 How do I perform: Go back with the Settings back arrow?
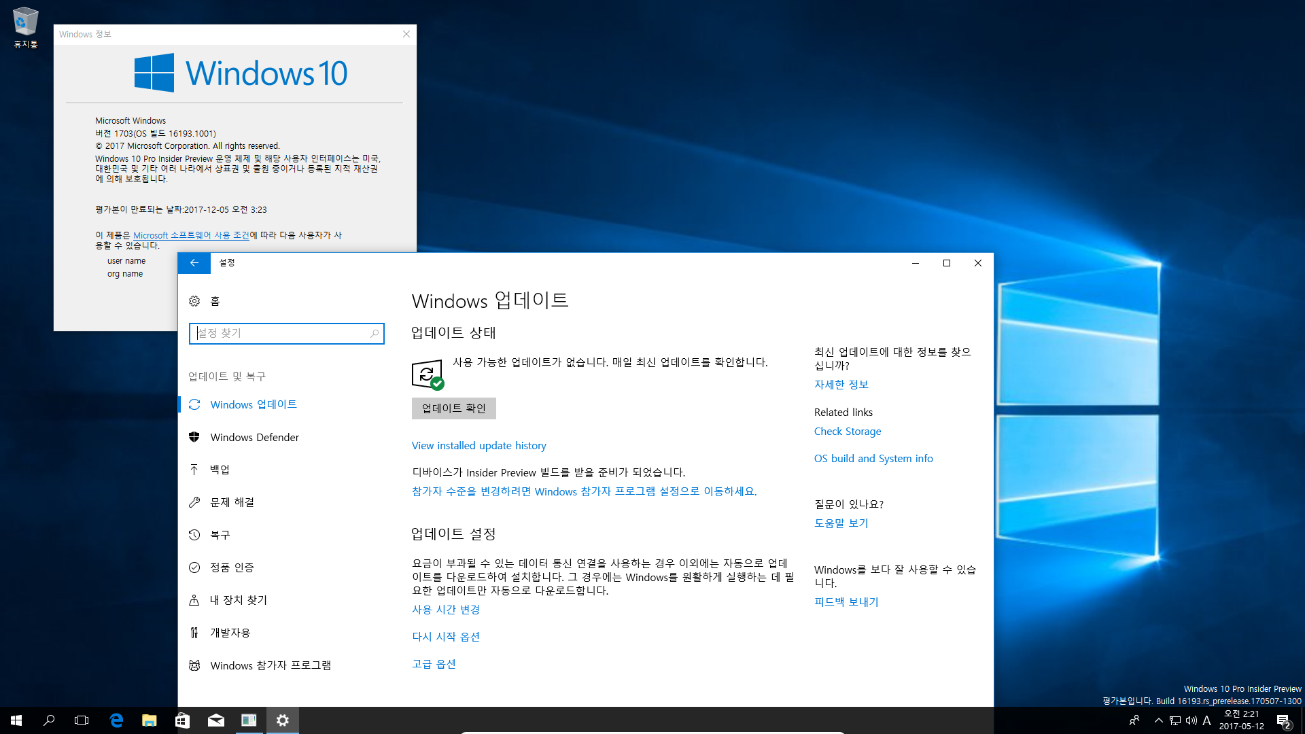click(x=194, y=263)
